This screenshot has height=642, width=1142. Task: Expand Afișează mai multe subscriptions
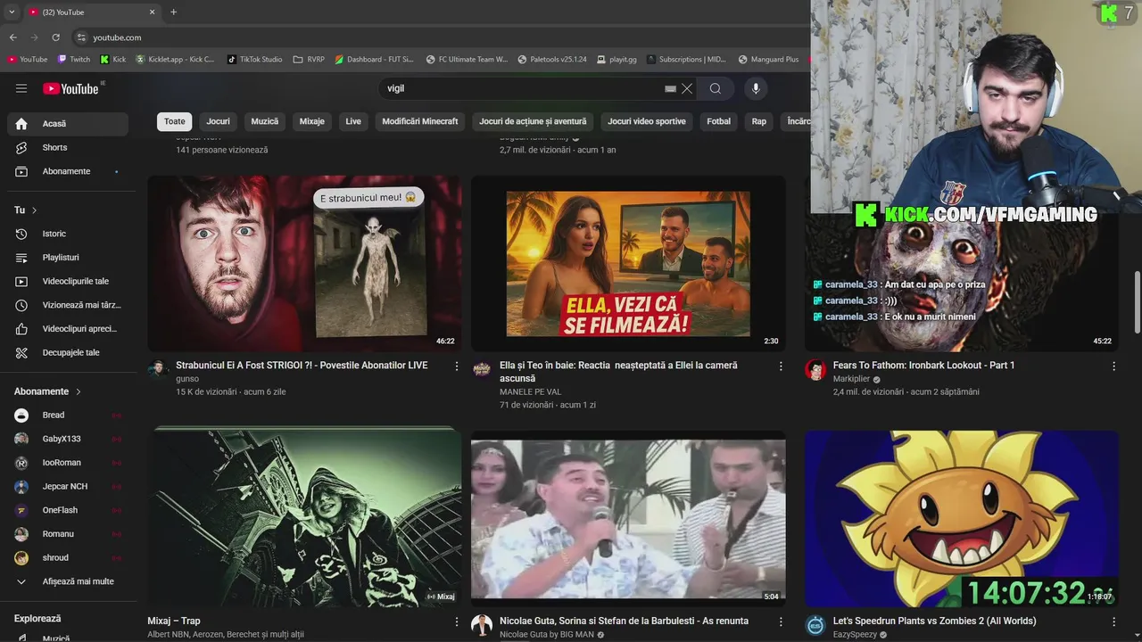pos(68,581)
